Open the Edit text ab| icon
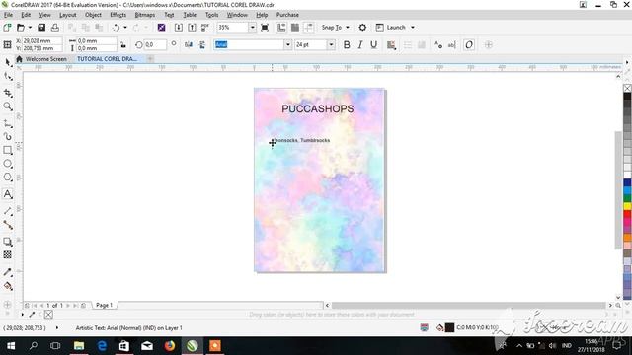 point(452,44)
